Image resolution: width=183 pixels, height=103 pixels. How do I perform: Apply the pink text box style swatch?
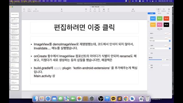160,25
